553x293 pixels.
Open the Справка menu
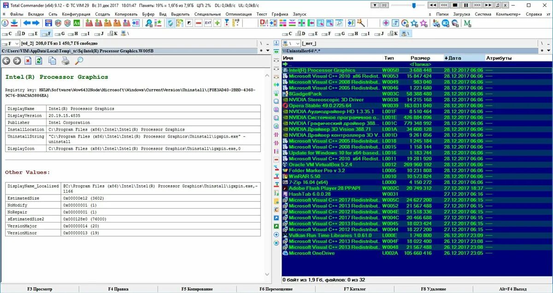click(x=534, y=14)
